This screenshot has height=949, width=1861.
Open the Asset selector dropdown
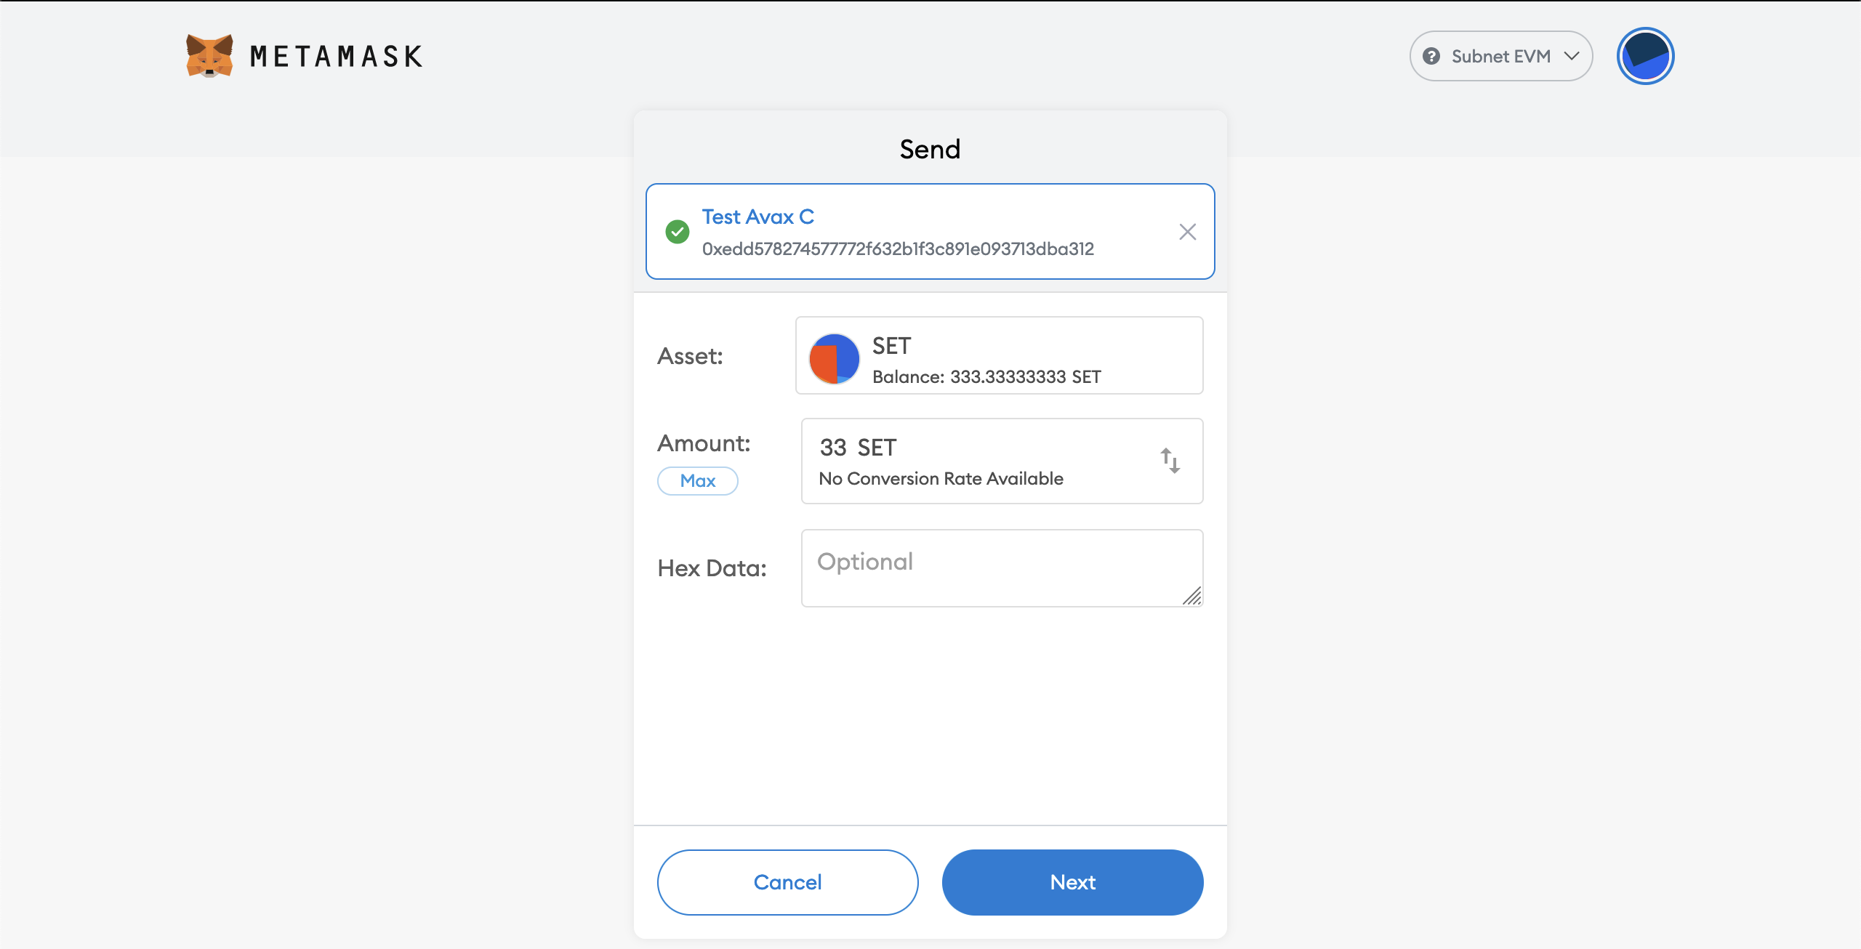pos(1000,356)
